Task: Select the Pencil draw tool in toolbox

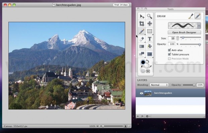Action: [x=142, y=31]
